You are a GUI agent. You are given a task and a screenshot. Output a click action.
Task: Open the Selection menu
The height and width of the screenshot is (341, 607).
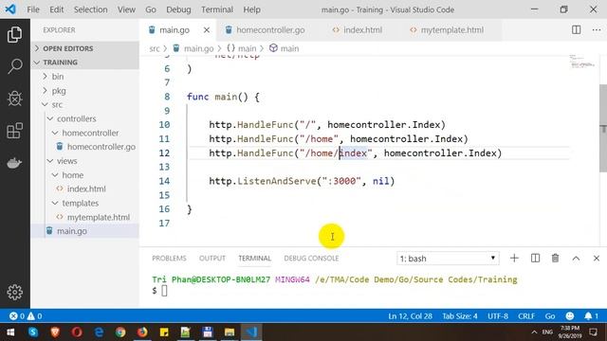(x=91, y=9)
